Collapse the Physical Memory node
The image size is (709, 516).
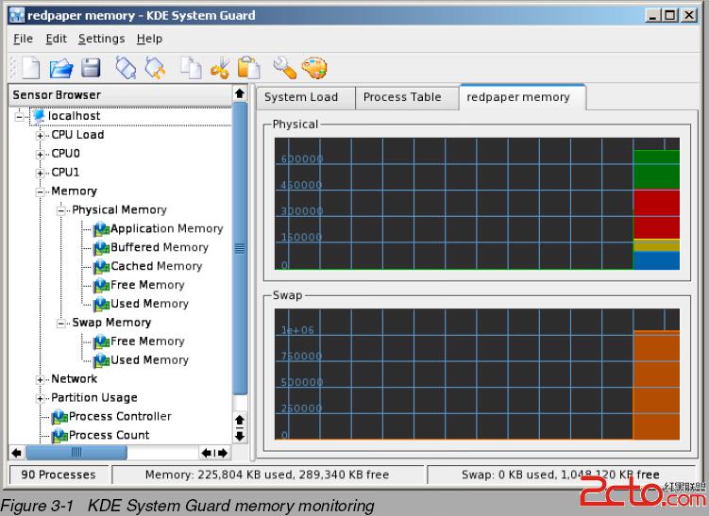click(61, 210)
